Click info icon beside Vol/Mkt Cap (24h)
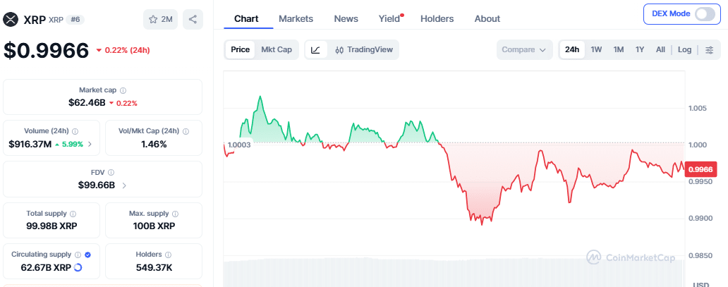 tap(186, 131)
